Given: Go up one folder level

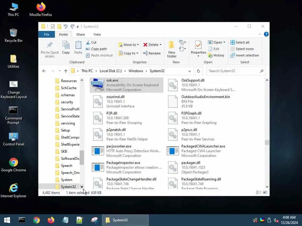Looking at the screenshot, I should (x=66, y=71).
